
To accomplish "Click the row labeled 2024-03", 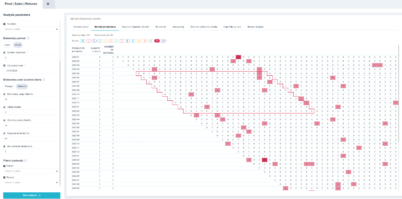I will pos(235,164).
